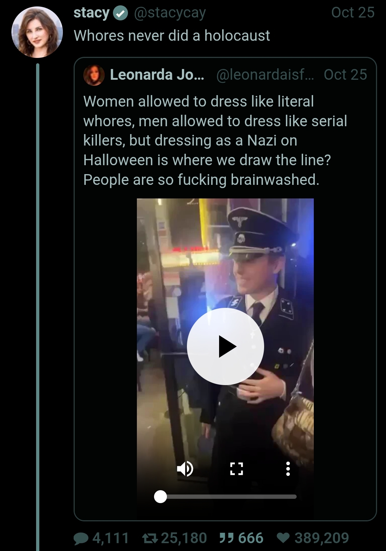
Task: Click the verified checkmark badge next to stacy
Action: point(121,14)
